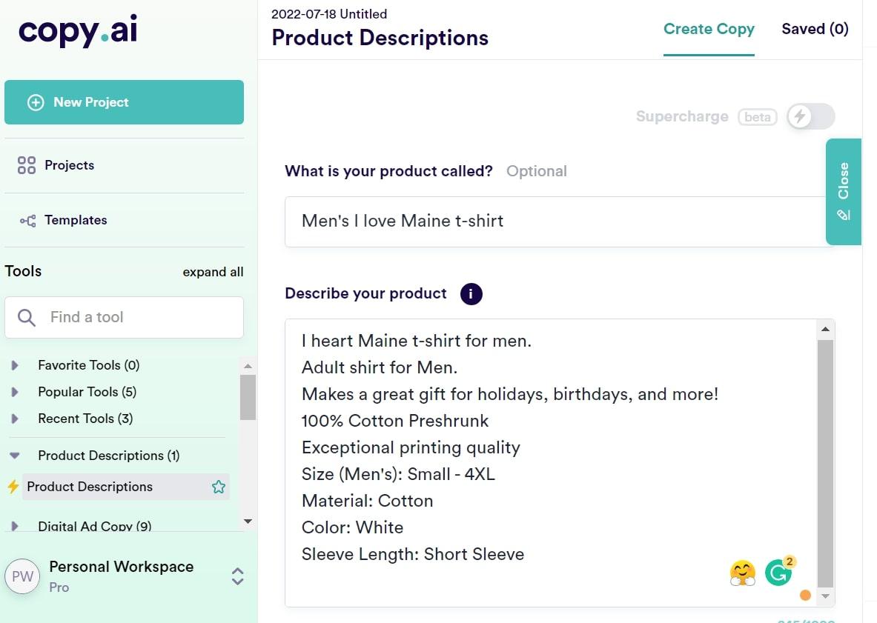Collapse the Product Descriptions (1) group
The height and width of the screenshot is (623, 877).
15,456
